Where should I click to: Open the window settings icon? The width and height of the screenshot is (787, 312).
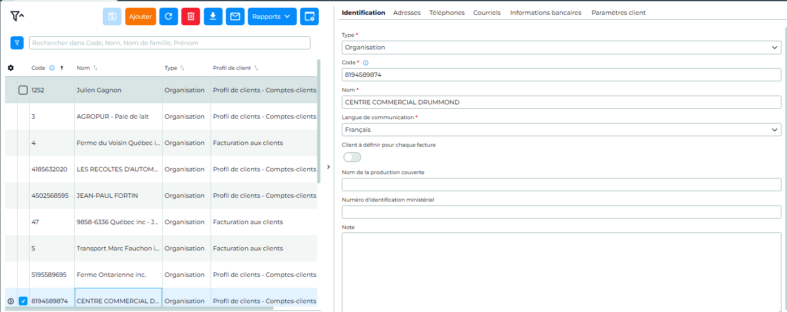pyautogui.click(x=310, y=16)
